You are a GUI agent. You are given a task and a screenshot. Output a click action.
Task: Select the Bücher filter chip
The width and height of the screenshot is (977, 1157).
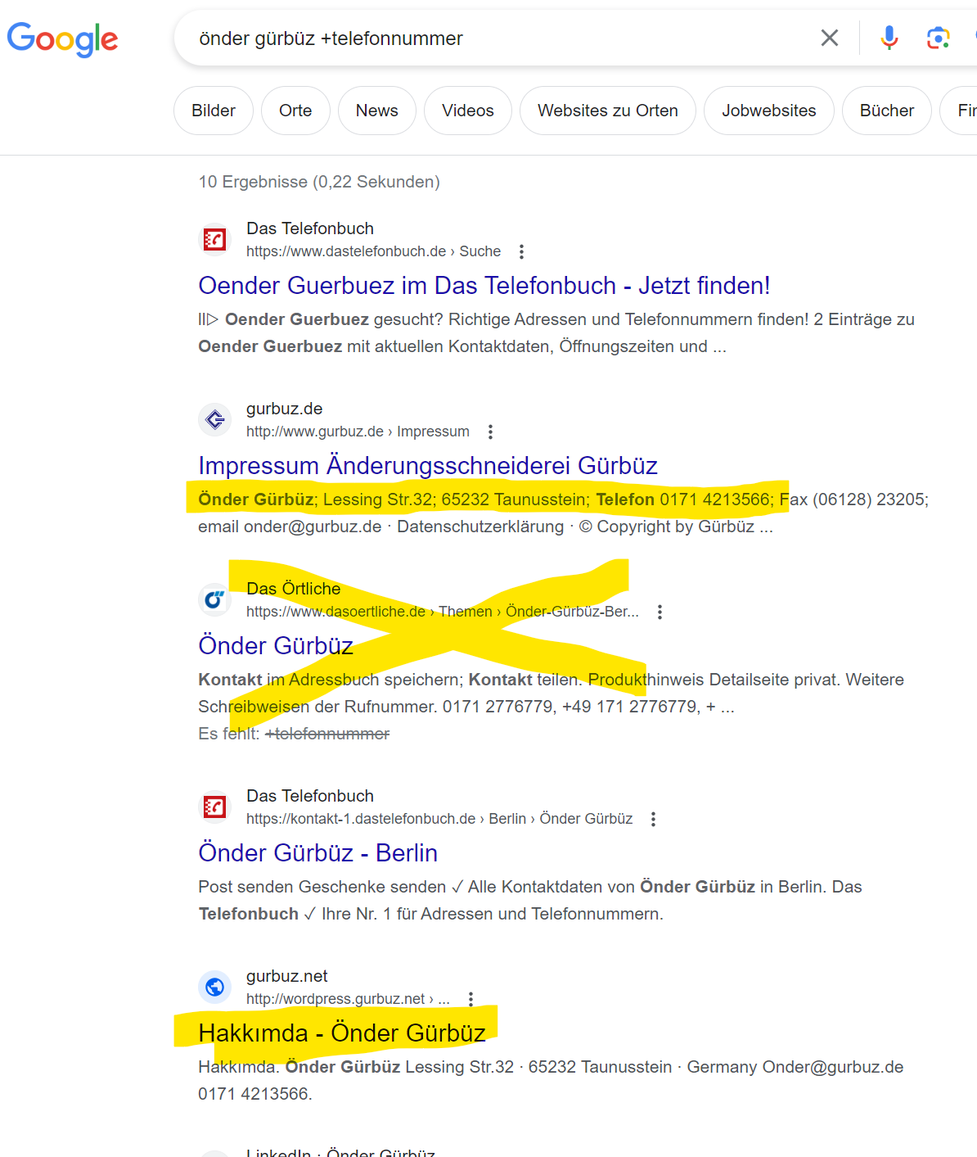887,111
